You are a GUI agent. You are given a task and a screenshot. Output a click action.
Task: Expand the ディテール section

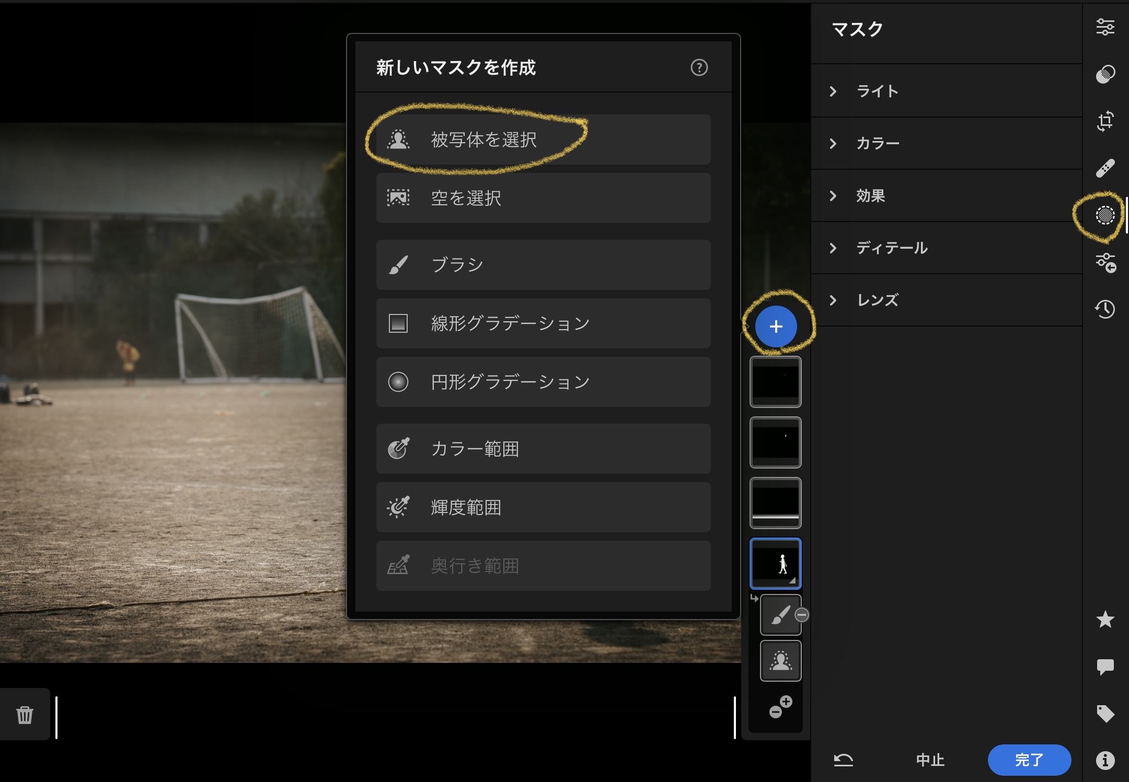coord(891,248)
